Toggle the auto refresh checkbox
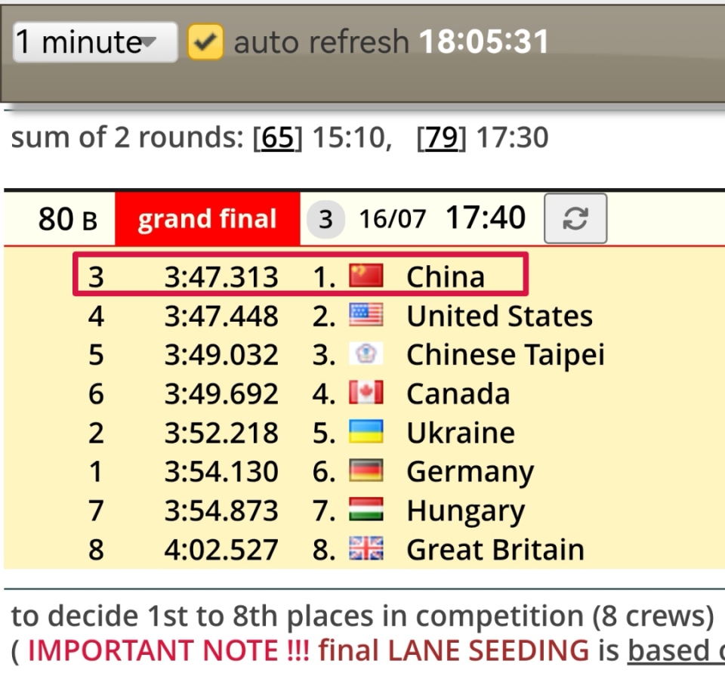725x679 pixels. coord(205,42)
